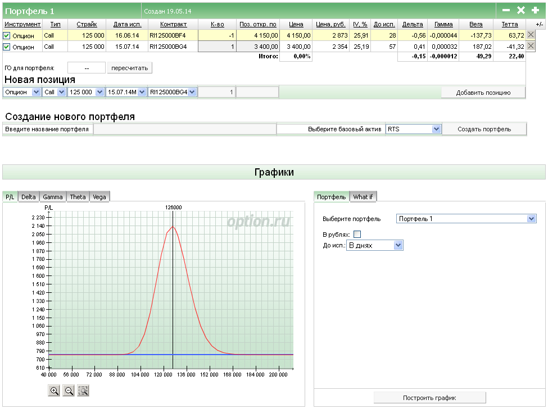
Task: Click the portfolio name input field
Action: (184, 129)
